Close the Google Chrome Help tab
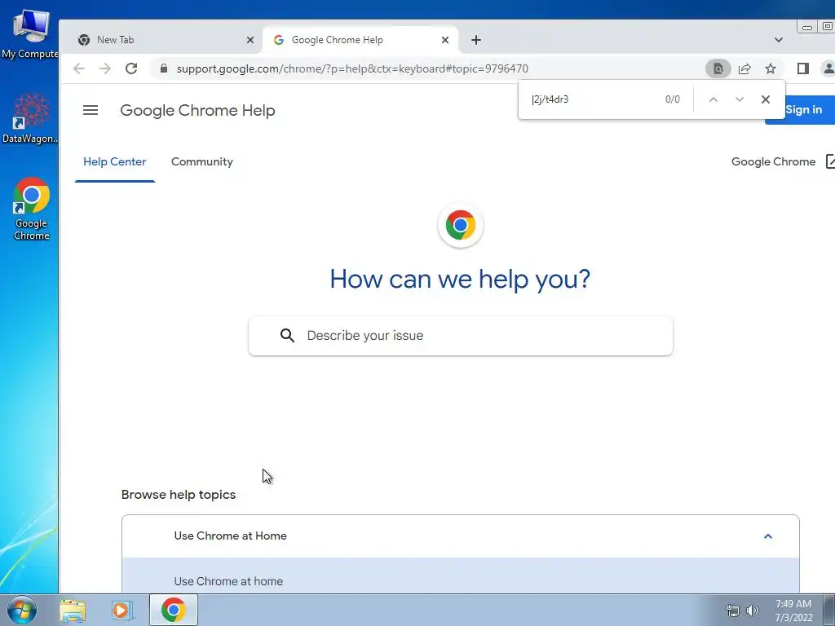Viewport: 835px width, 626px height. pyautogui.click(x=445, y=40)
